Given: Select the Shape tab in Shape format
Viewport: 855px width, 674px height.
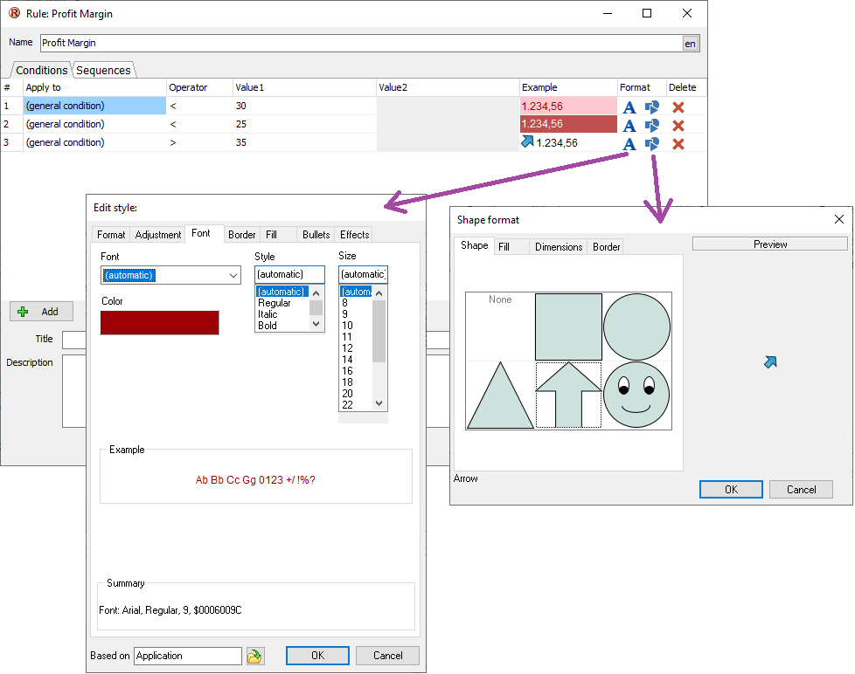Looking at the screenshot, I should [475, 245].
